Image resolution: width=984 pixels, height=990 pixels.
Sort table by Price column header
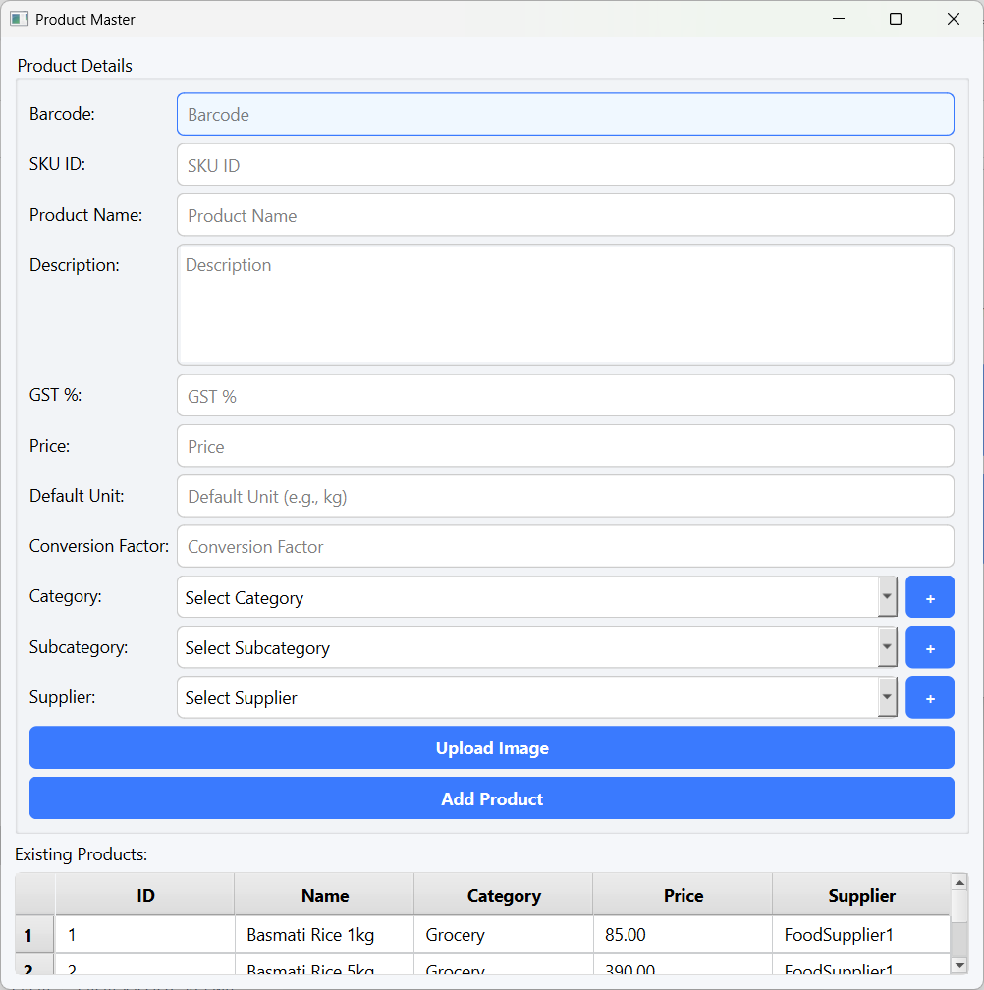click(683, 895)
